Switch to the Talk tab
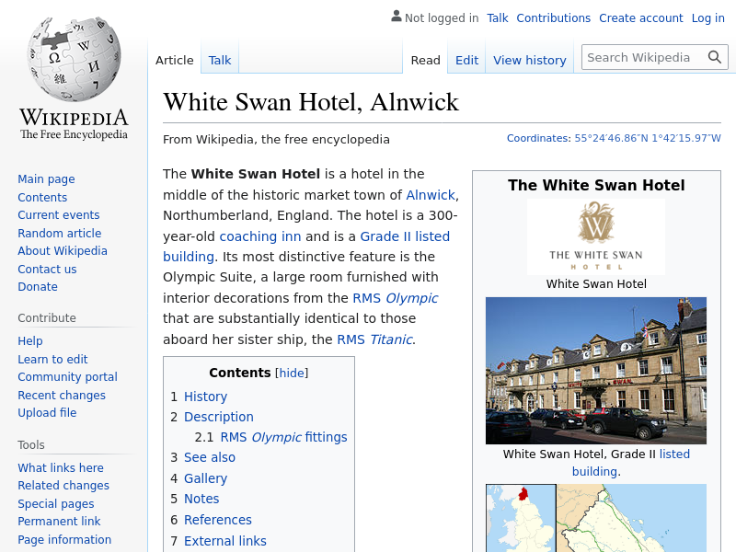Viewport: 736px width, 552px height. tap(220, 60)
